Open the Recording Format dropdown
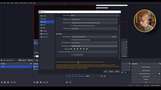 [x=94, y=46]
